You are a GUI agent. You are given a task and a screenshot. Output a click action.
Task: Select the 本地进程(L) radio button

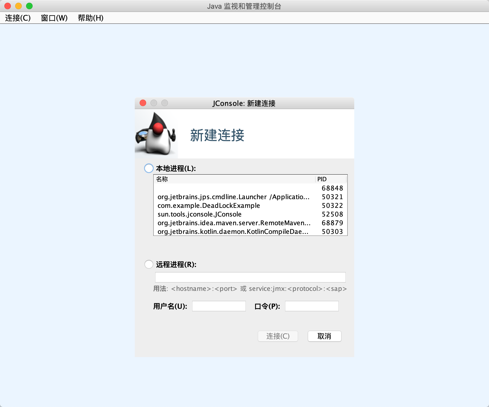[x=149, y=168]
